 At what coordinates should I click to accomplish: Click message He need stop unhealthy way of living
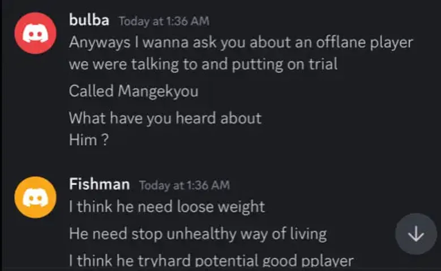198,234
